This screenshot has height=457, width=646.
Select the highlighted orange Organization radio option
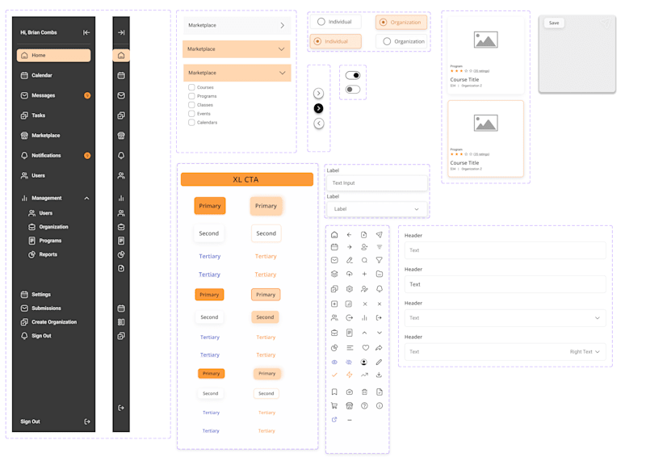tap(401, 23)
